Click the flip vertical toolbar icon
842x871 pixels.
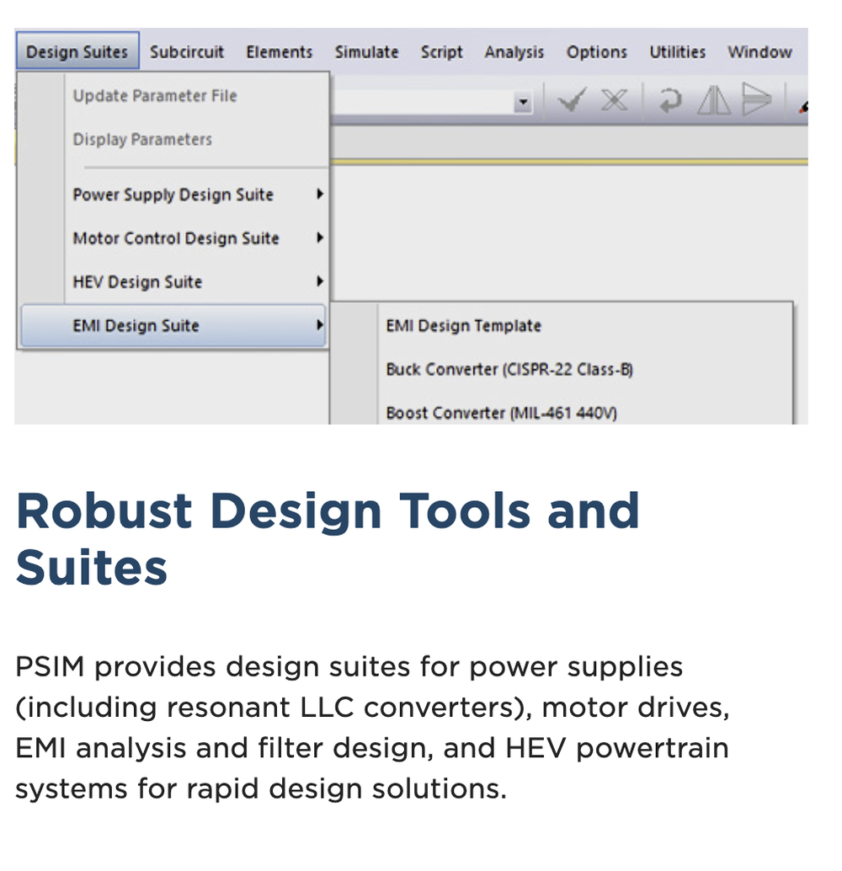click(x=757, y=99)
